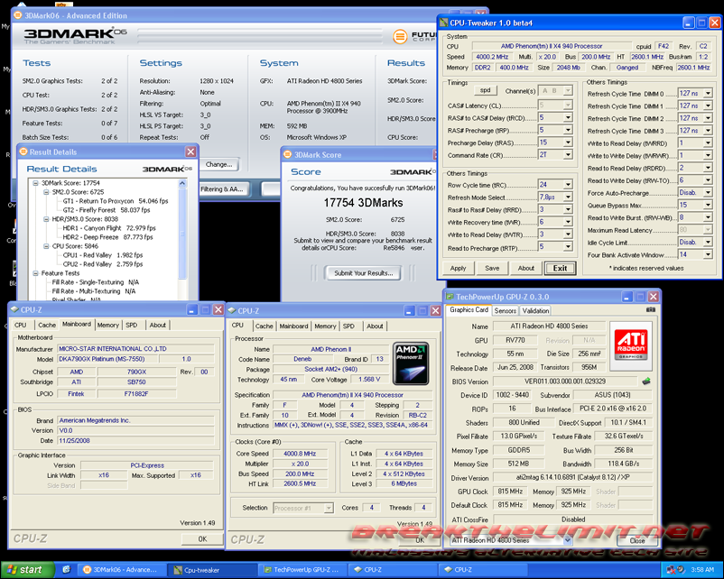This screenshot has height=579, width=724.
Task: Minimize the CPU-Z processor window
Action: (409, 311)
